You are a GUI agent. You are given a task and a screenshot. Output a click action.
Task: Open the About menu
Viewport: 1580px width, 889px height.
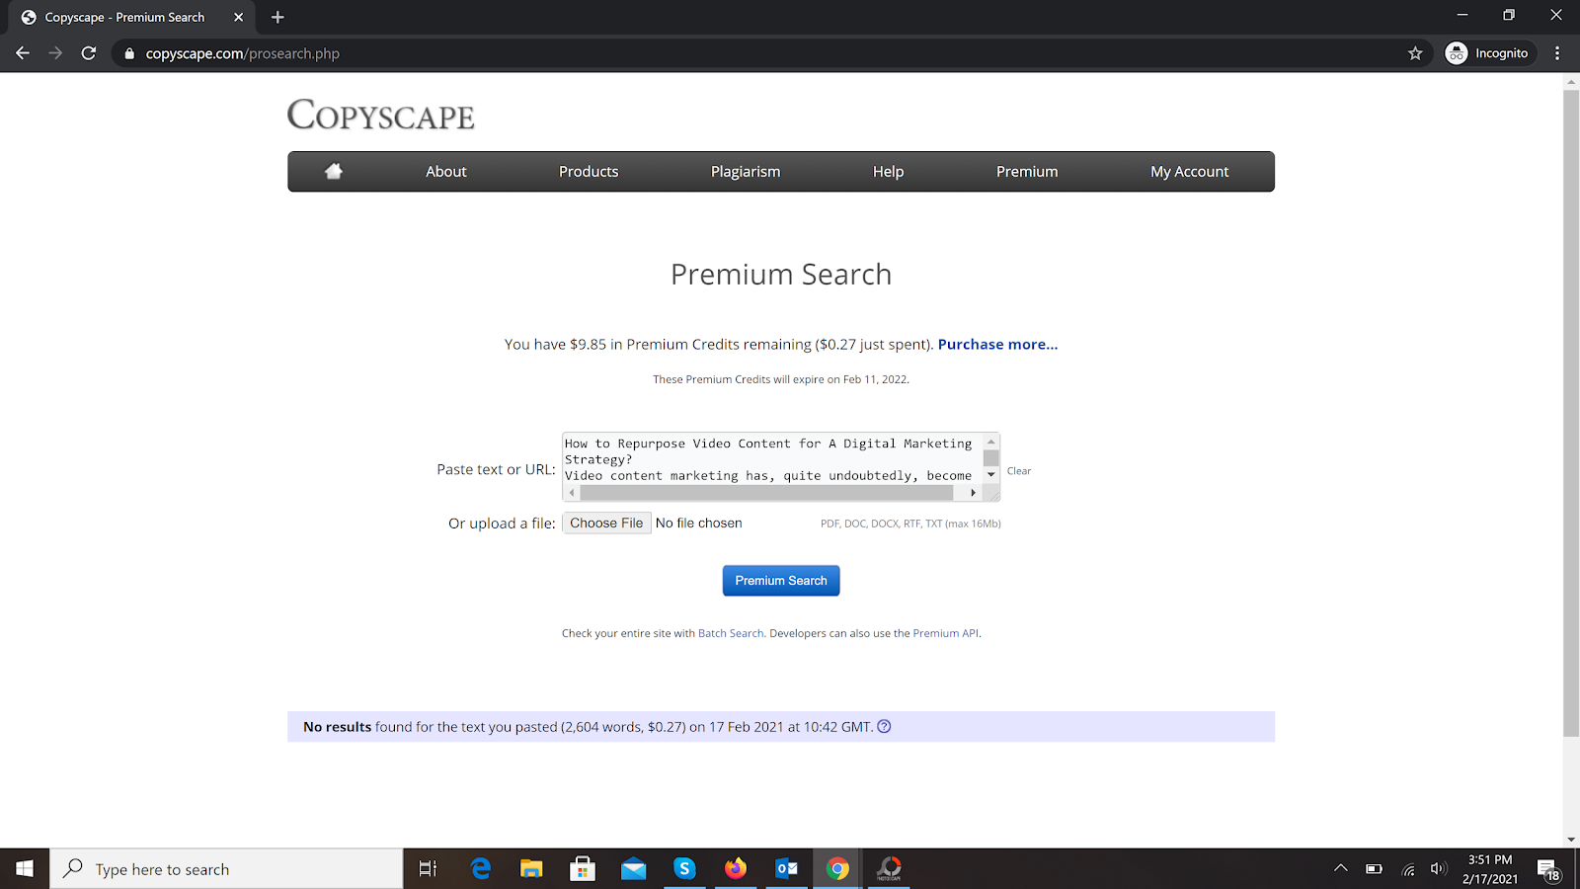pos(446,171)
